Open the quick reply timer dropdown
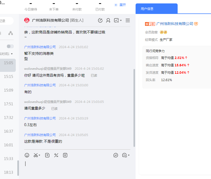 coord(126,155)
